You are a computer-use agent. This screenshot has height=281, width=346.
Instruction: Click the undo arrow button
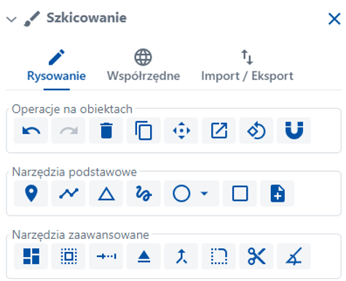(31, 130)
